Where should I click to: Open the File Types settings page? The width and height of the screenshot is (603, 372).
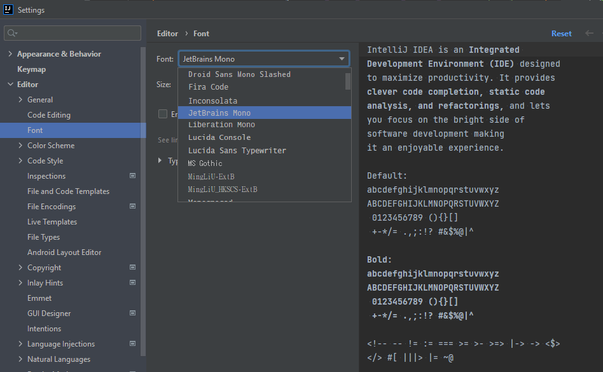(43, 237)
